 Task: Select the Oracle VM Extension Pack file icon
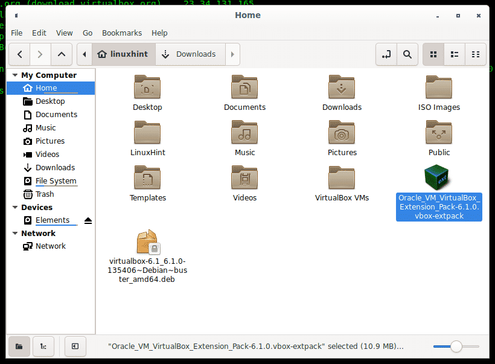[x=437, y=177]
